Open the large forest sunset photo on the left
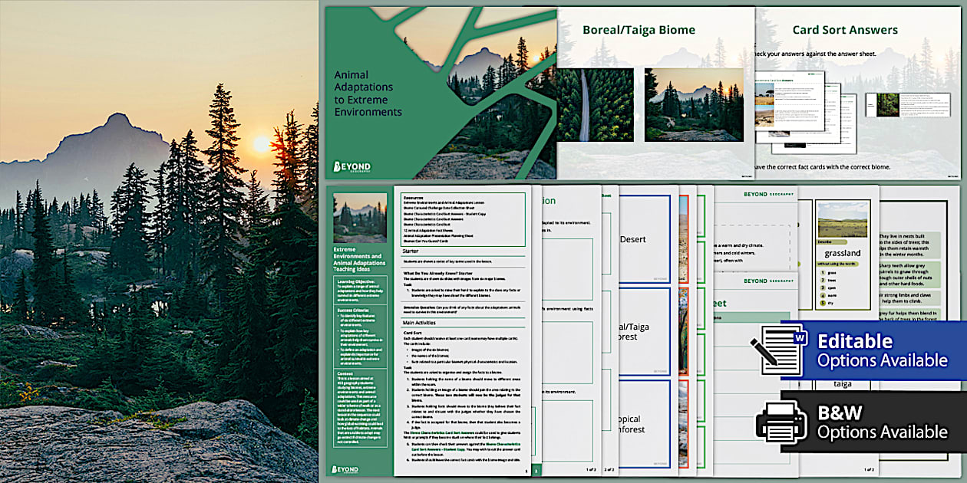 click(x=159, y=242)
